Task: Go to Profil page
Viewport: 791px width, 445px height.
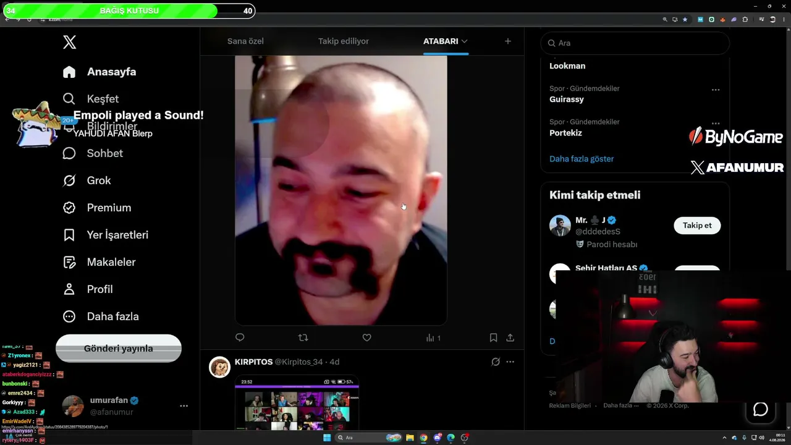Action: point(88,289)
